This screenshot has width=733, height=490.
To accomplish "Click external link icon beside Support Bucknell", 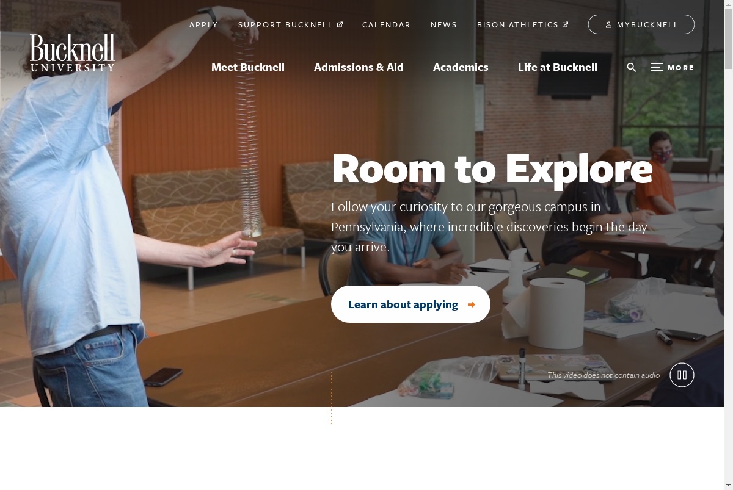I will pyautogui.click(x=340, y=24).
